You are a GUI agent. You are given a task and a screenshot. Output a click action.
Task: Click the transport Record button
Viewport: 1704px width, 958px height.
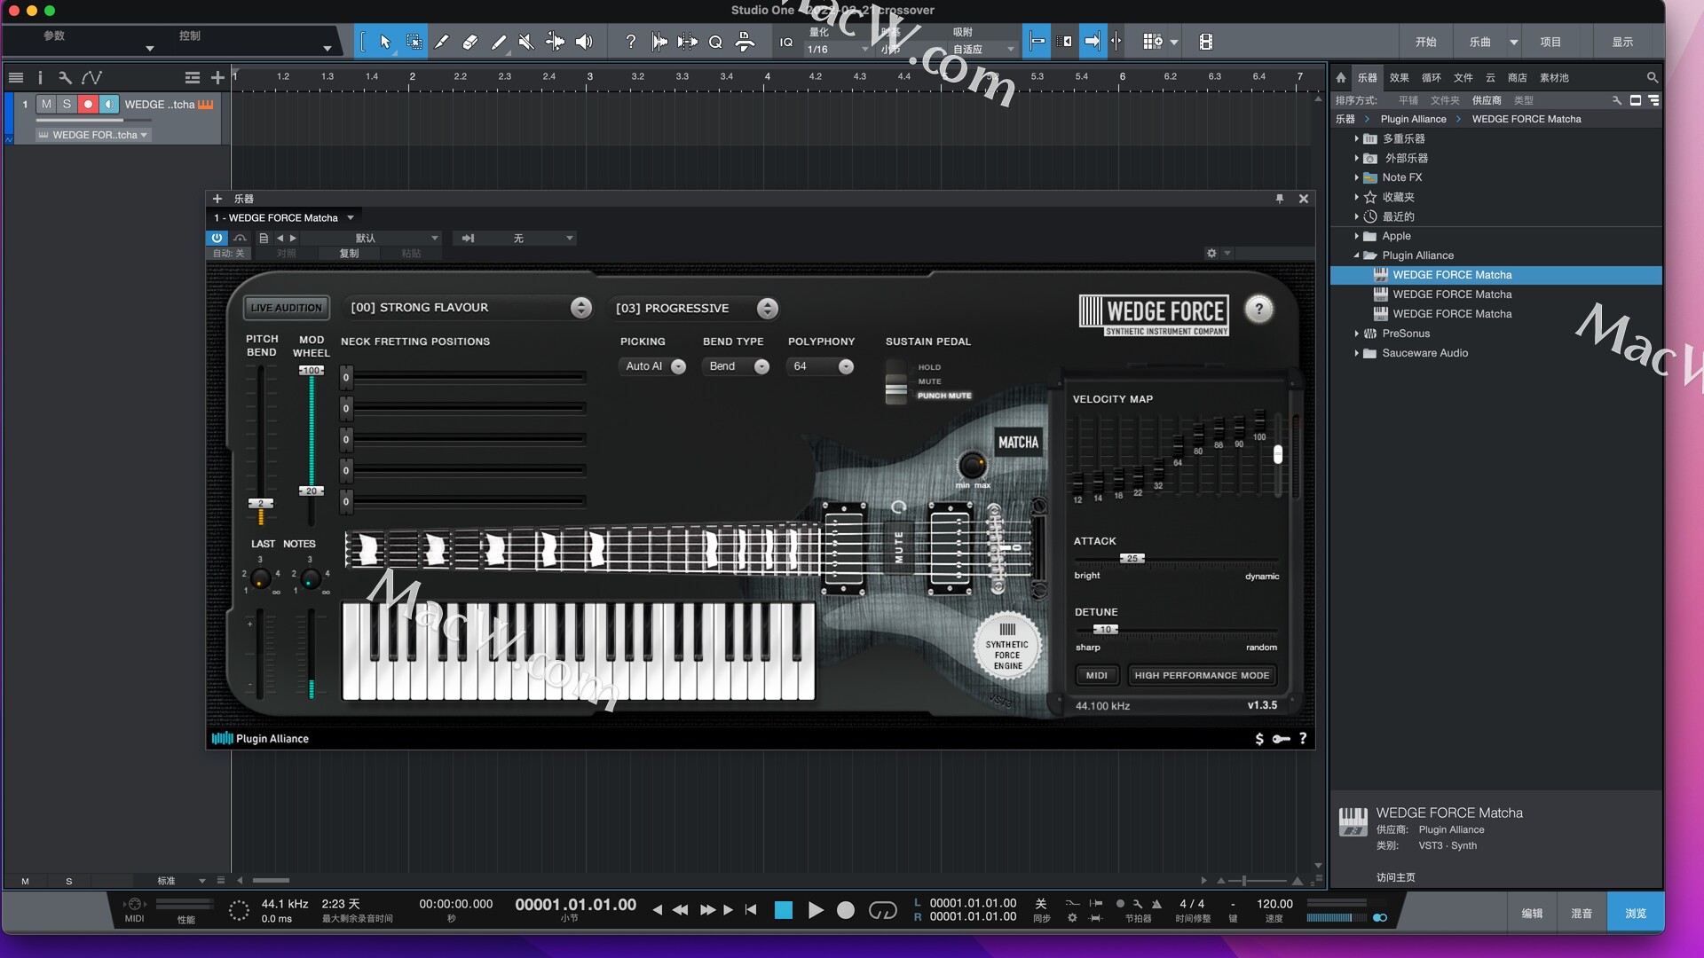coord(846,910)
